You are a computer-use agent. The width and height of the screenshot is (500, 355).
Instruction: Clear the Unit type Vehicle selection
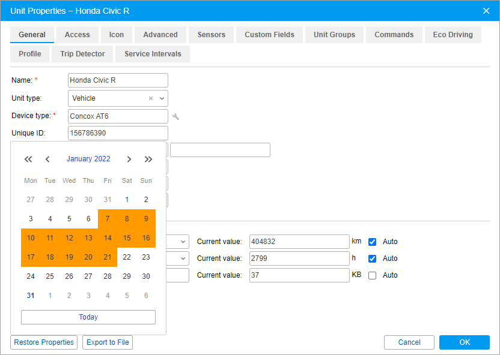(151, 98)
